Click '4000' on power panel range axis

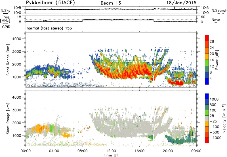(17, 39)
